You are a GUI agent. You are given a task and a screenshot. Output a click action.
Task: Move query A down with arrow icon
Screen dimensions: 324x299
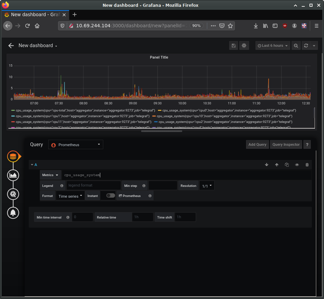(267, 165)
